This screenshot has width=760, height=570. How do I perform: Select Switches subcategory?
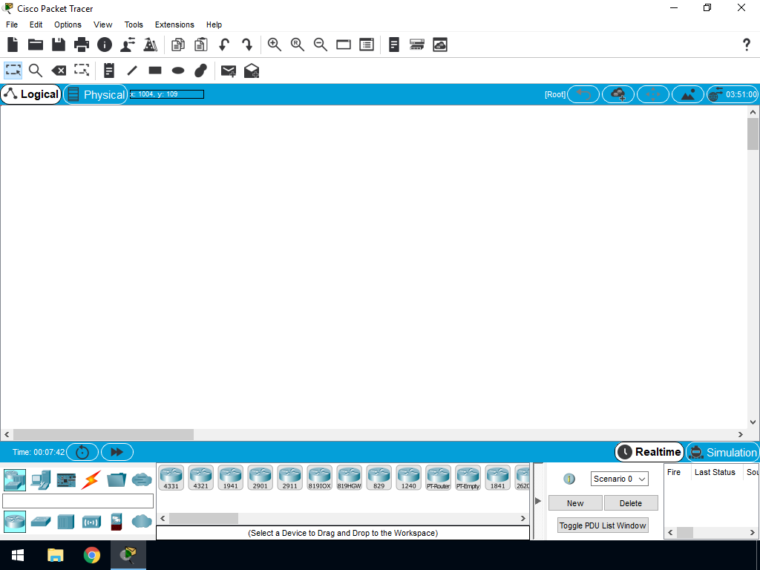coord(41,522)
